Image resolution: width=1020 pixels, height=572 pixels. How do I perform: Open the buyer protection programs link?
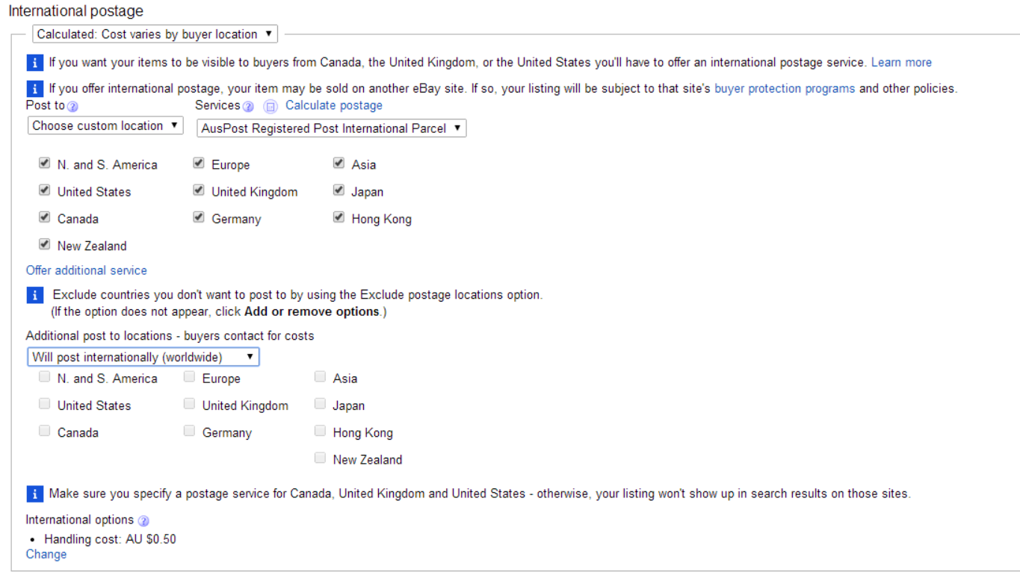click(785, 89)
